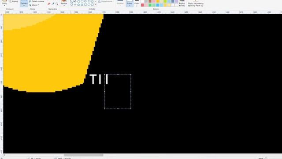
Task: Open the Rozmiar line size dropdown
Action: (x=120, y=3)
